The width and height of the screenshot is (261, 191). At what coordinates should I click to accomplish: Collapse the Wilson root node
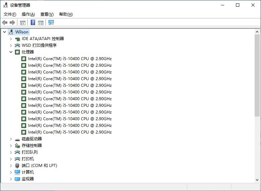click(5, 32)
